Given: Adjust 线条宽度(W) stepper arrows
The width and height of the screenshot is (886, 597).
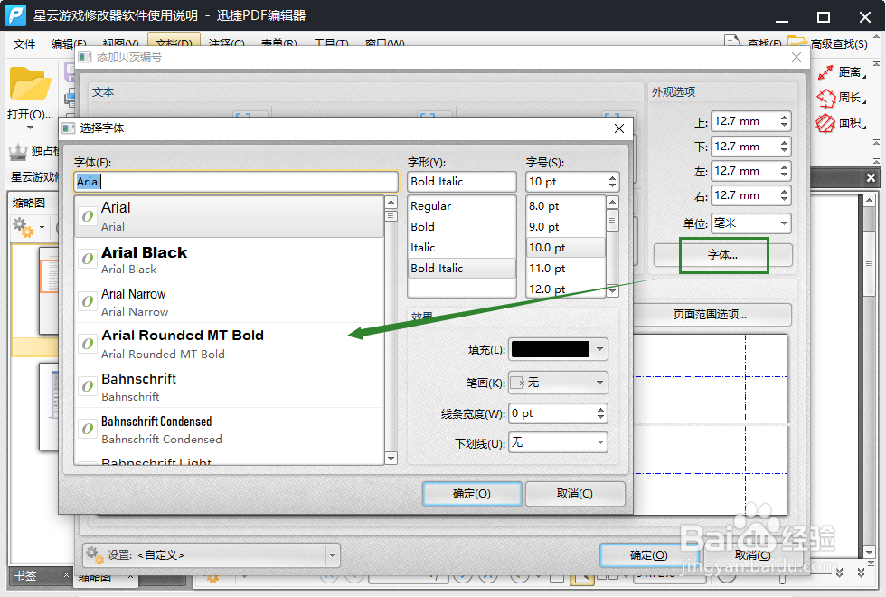Looking at the screenshot, I should tap(600, 414).
